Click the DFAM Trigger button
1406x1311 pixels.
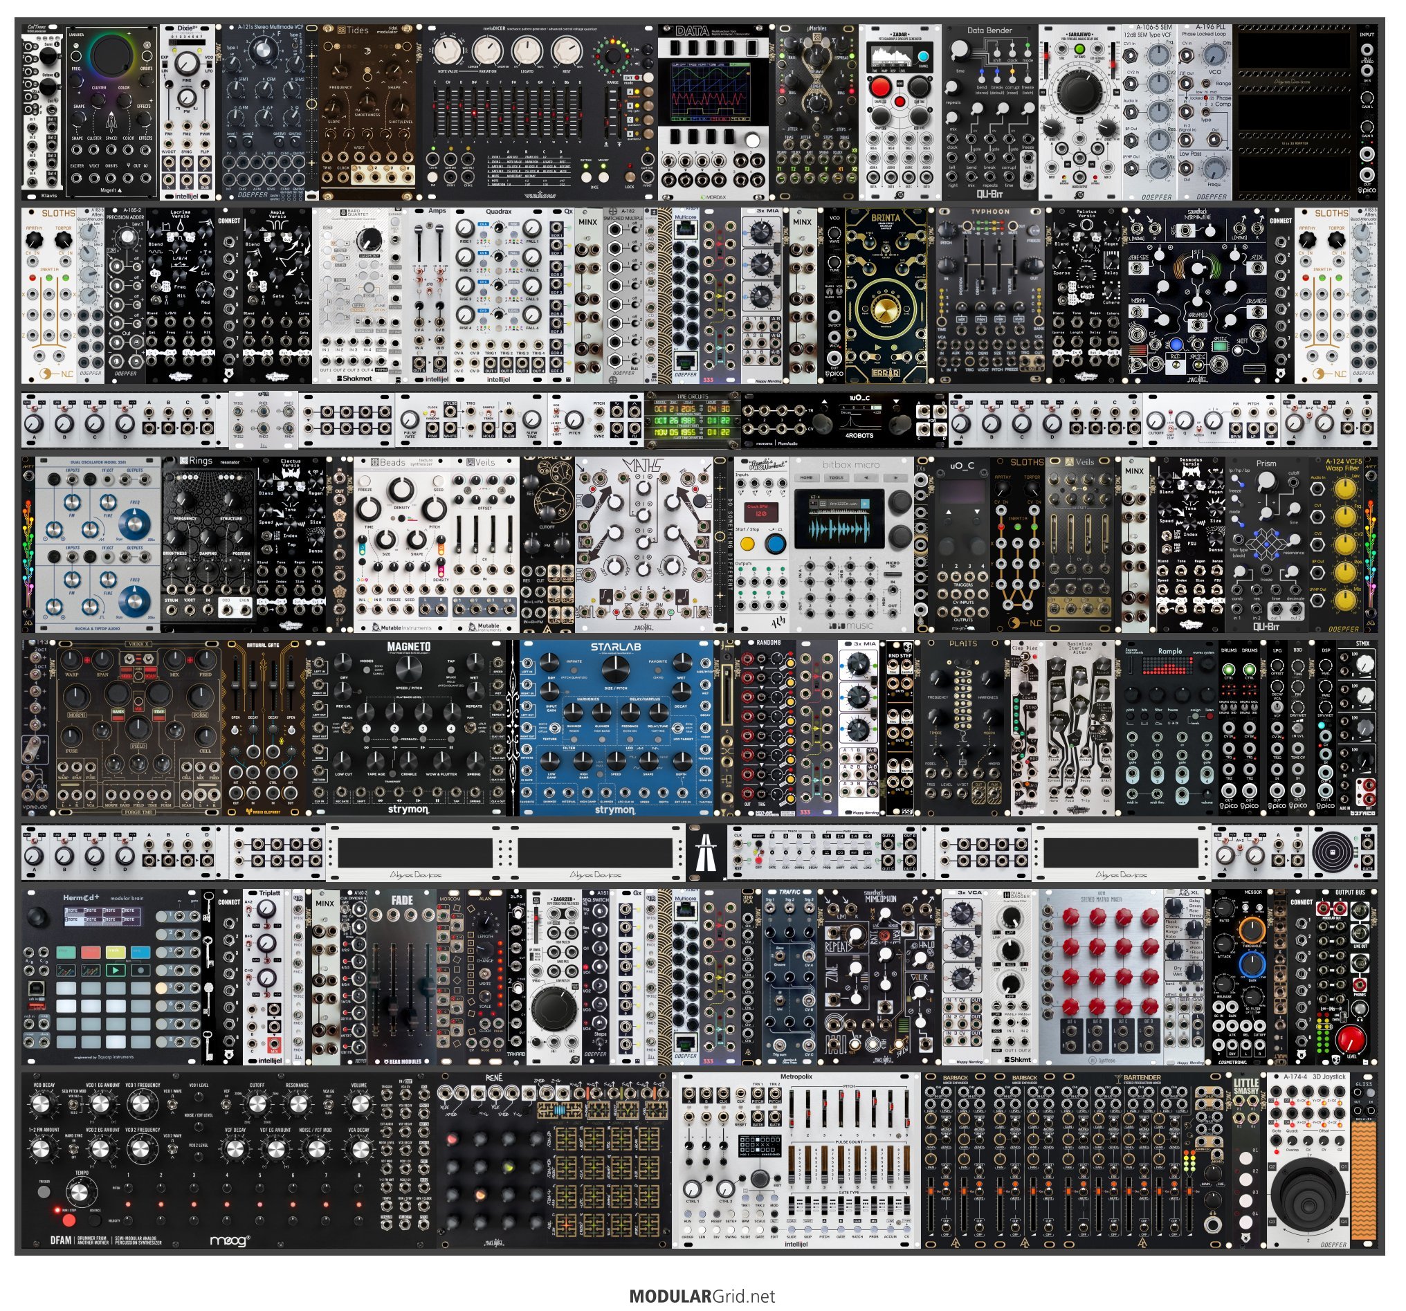click(x=44, y=1191)
